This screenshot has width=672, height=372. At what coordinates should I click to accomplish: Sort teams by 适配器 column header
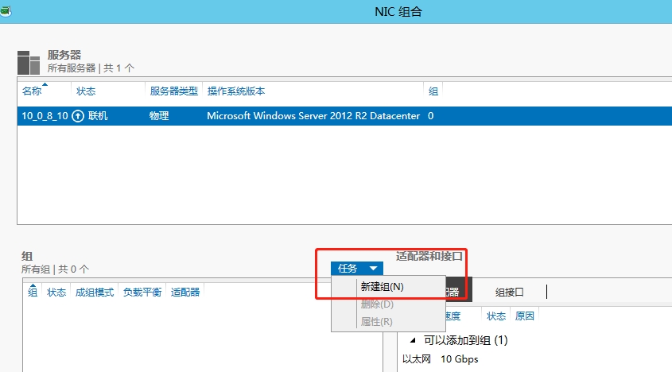[185, 293]
